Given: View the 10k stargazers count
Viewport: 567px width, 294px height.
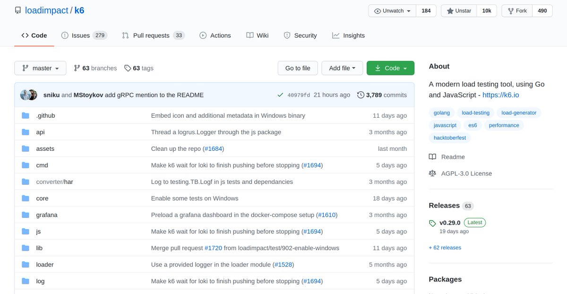Looking at the screenshot, I should tap(487, 11).
